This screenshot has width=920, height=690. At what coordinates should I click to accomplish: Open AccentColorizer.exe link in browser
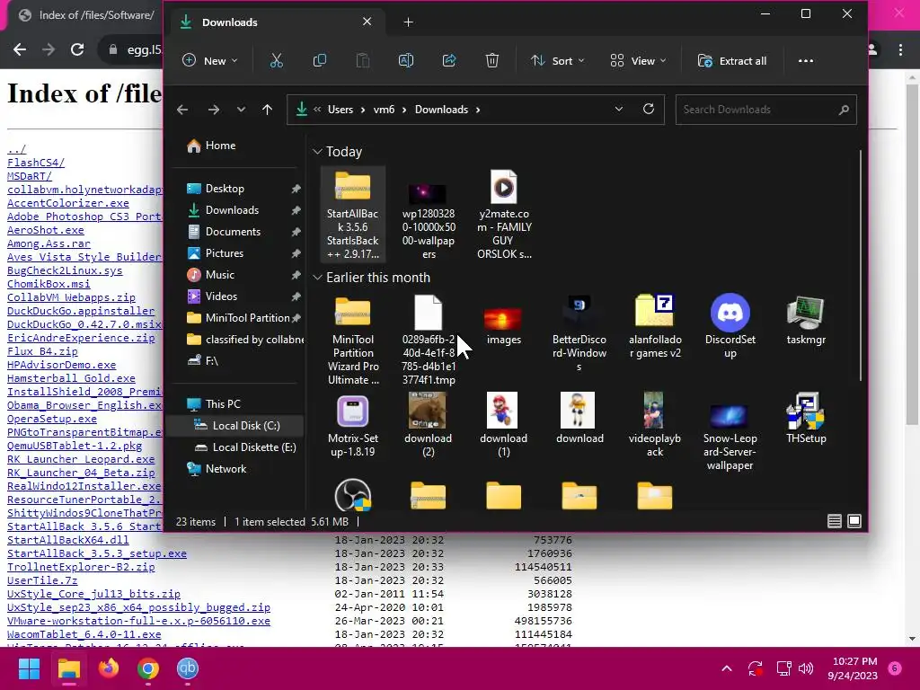coord(68,203)
